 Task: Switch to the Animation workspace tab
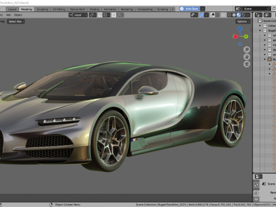tap(110, 9)
